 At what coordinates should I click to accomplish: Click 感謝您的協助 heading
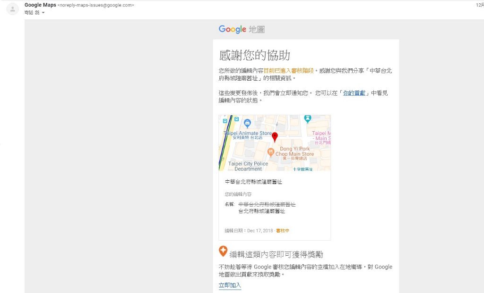coord(255,56)
